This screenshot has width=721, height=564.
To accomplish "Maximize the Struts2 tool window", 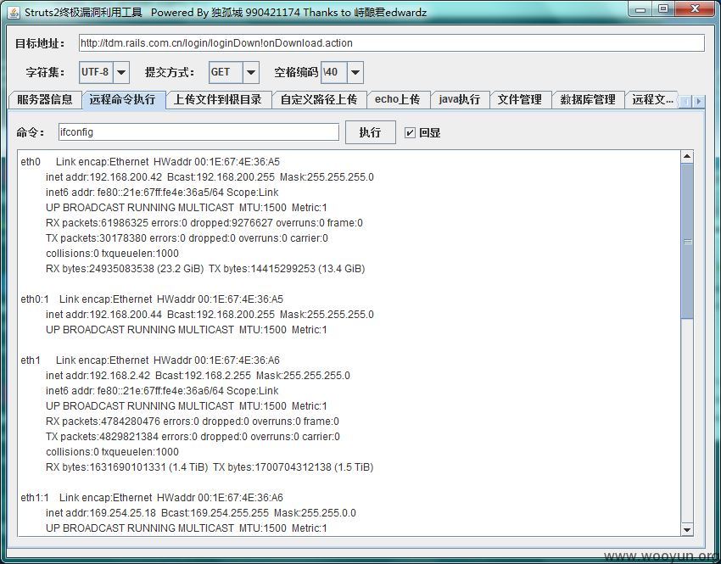I will click(663, 9).
